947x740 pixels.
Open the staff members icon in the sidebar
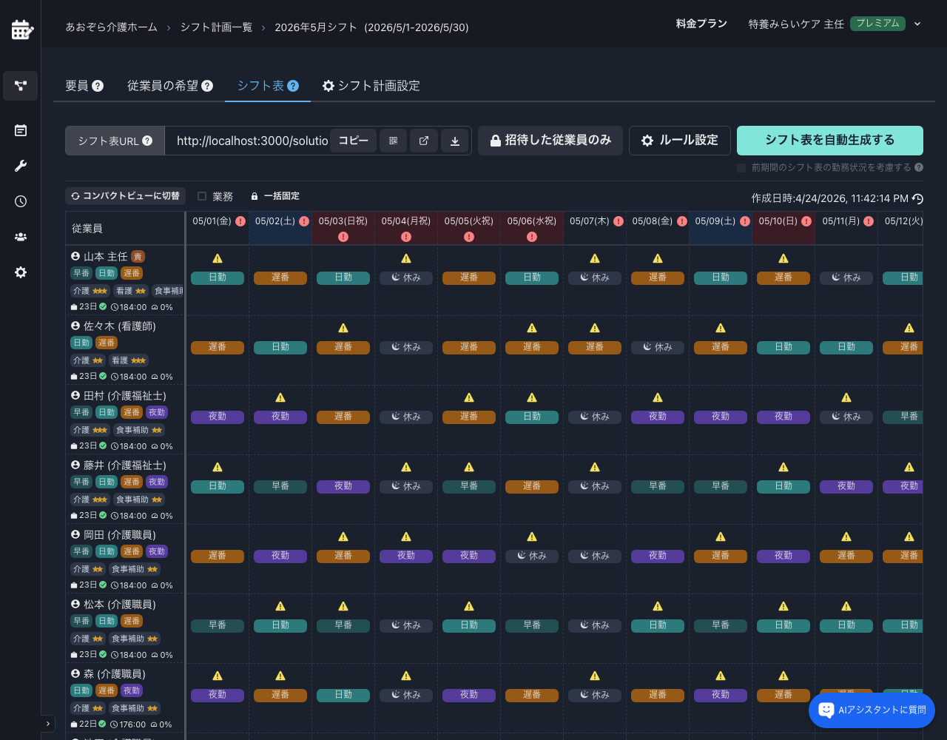click(20, 236)
